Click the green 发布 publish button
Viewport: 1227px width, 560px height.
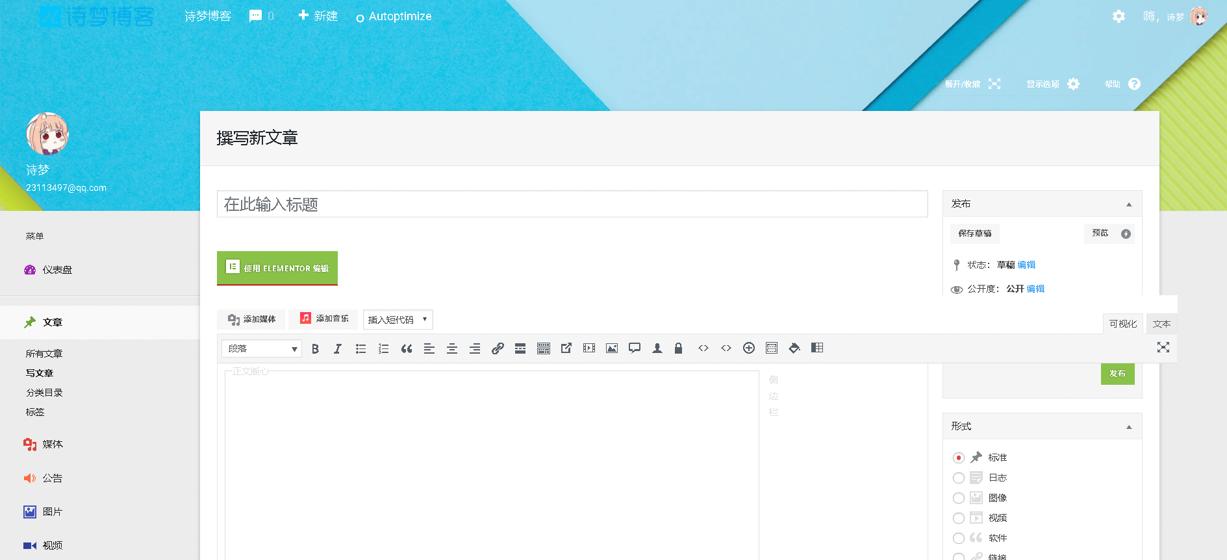[1117, 374]
